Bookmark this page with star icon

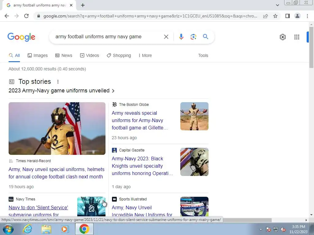[275, 16]
